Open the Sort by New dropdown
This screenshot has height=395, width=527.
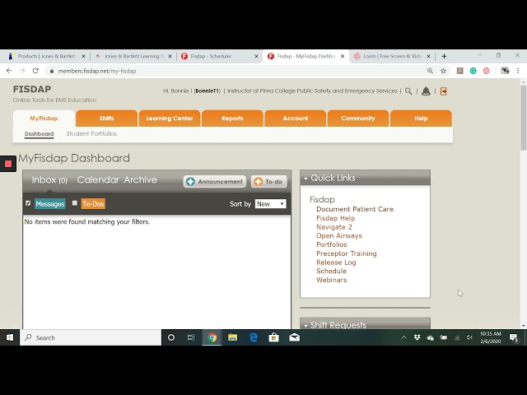coord(271,204)
